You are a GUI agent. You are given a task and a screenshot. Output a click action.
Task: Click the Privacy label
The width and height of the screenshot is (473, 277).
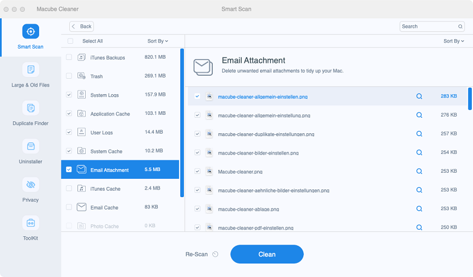[x=31, y=200]
